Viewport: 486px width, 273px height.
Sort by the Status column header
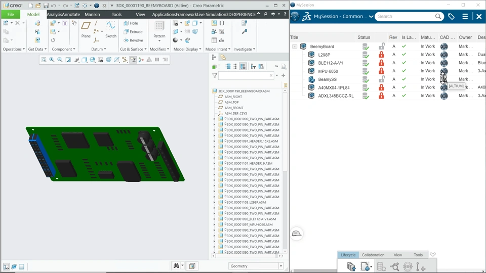tap(363, 37)
